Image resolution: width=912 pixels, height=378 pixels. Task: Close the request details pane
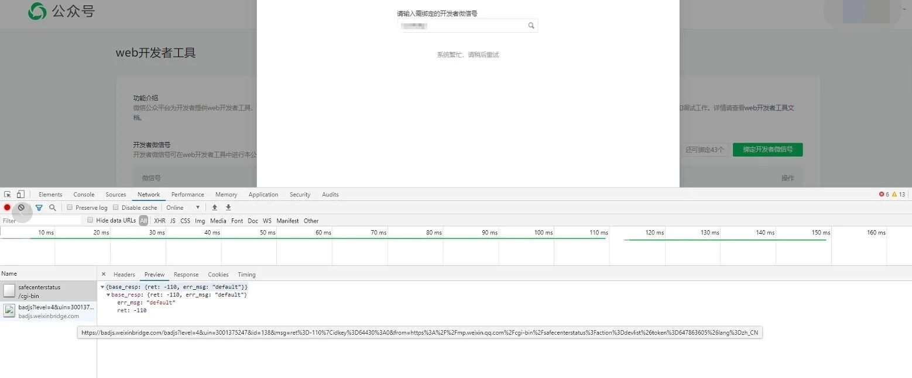point(104,274)
